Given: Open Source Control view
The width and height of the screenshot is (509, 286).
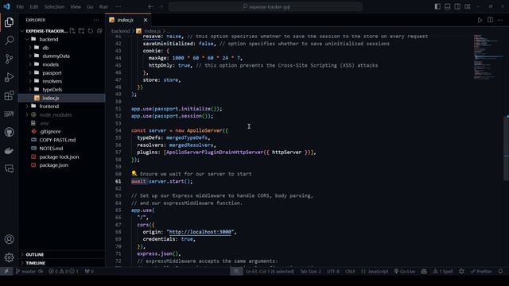Looking at the screenshot, I should point(9,59).
